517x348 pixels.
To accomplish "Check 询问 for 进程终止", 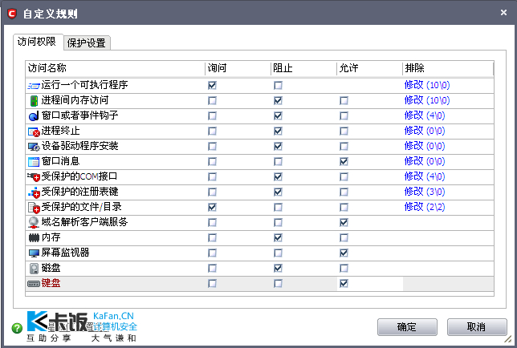I will point(212,132).
